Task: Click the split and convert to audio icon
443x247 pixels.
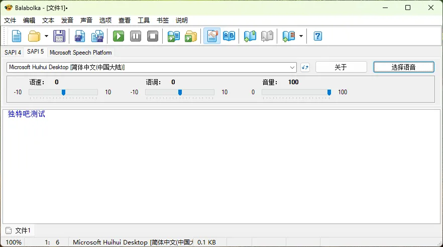Action: click(x=97, y=36)
